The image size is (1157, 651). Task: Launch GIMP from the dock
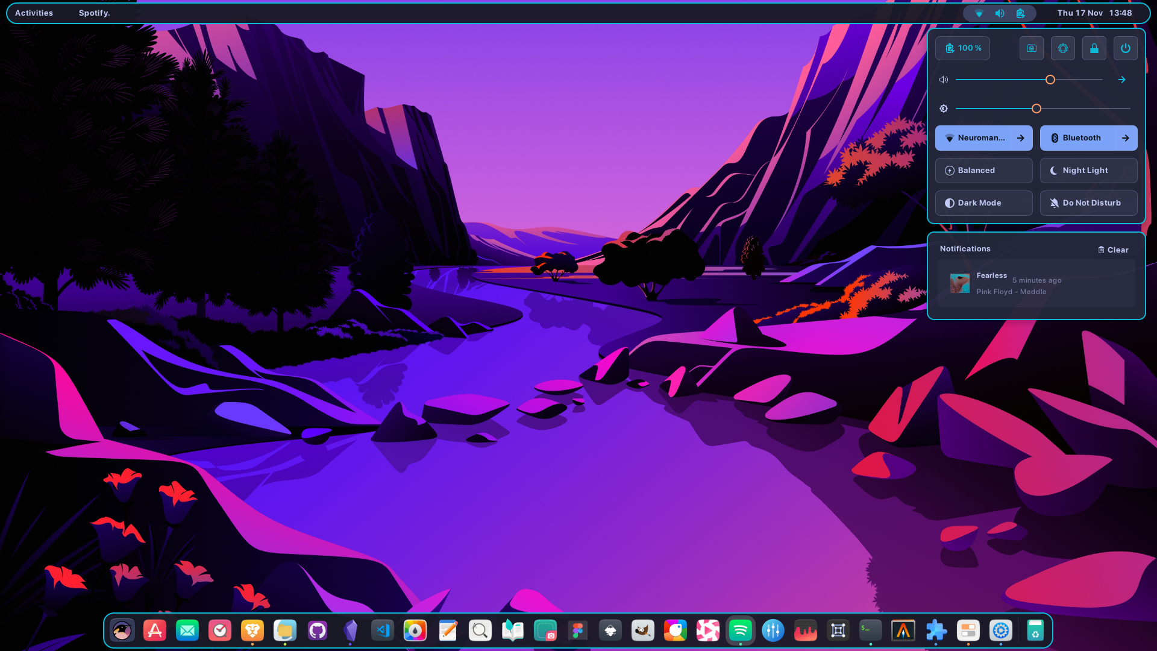point(643,631)
